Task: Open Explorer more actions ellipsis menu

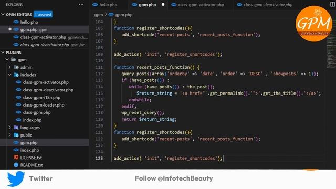Action: (x=81, y=5)
